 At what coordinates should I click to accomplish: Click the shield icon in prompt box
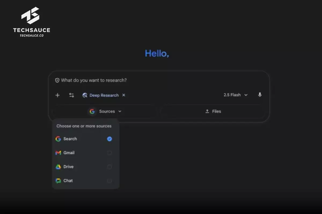(x=57, y=80)
